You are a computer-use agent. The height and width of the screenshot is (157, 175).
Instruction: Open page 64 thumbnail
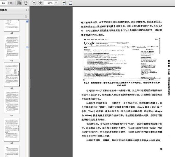pyautogui.click(x=12, y=26)
